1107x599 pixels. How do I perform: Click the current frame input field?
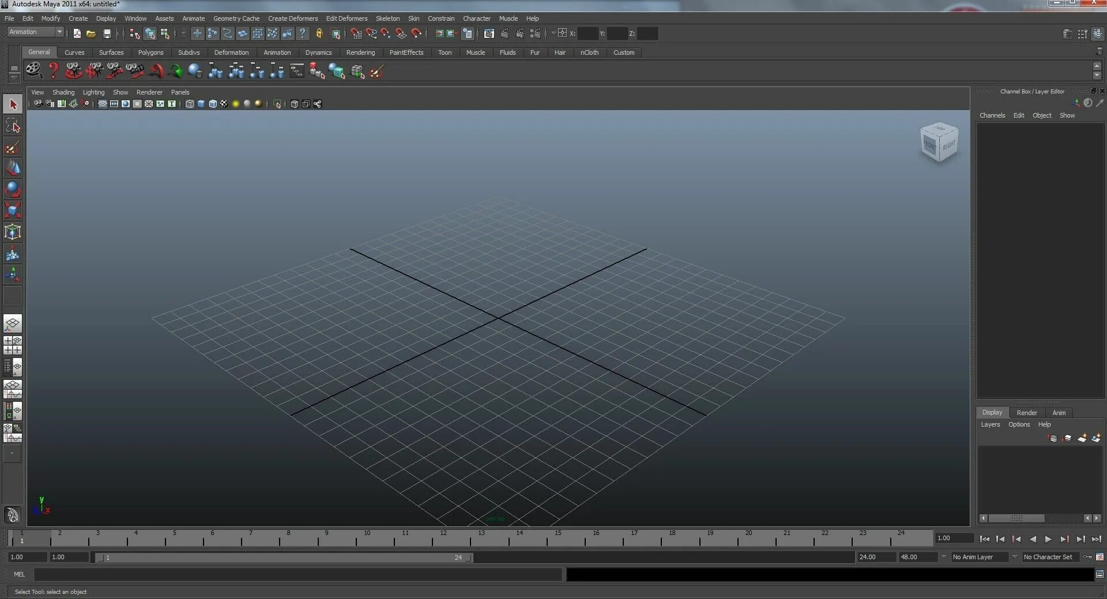click(955, 538)
